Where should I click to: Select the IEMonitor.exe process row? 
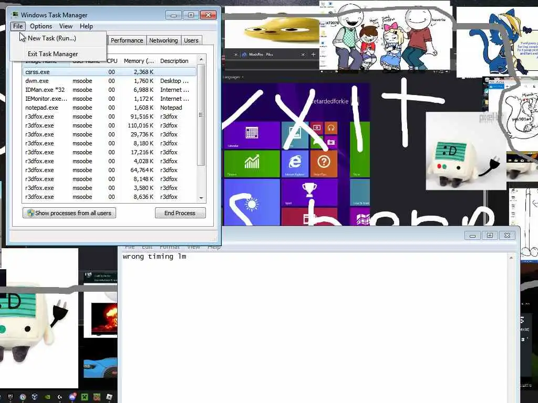pos(109,99)
